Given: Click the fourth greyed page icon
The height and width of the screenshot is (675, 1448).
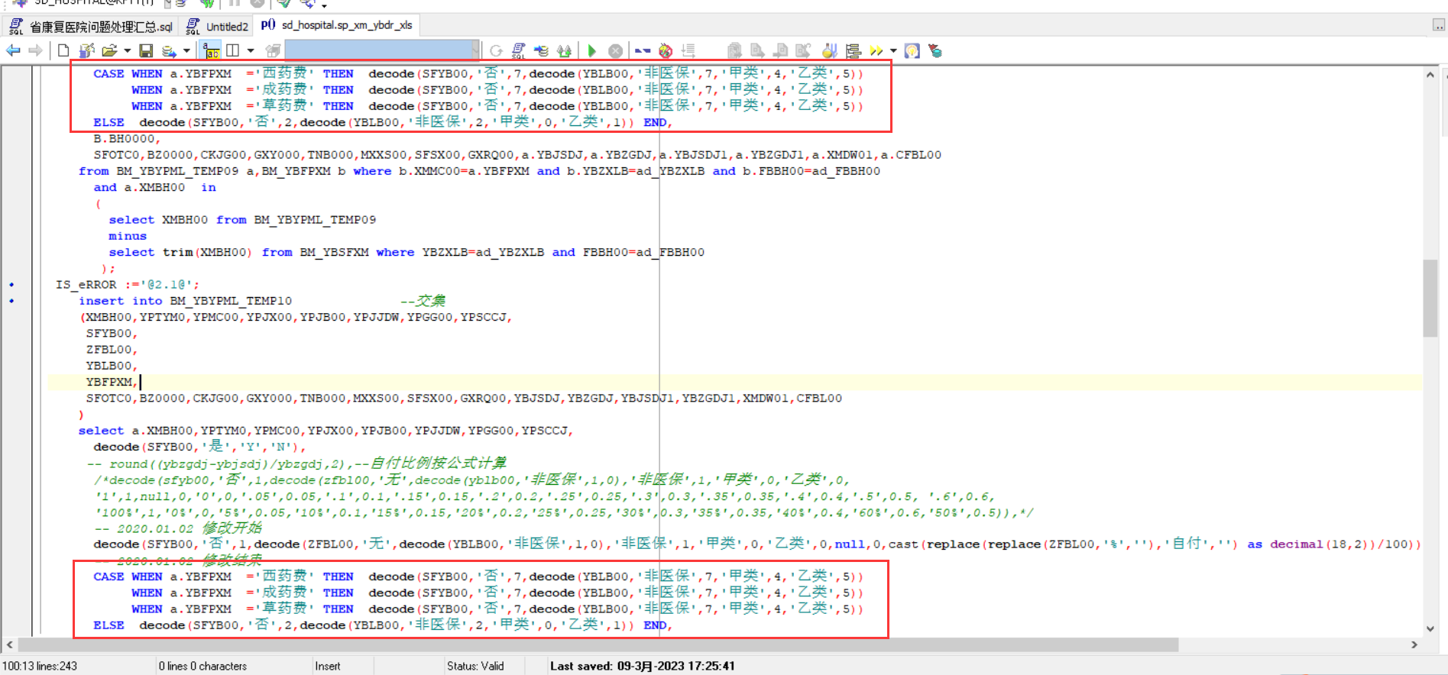Looking at the screenshot, I should 803,50.
